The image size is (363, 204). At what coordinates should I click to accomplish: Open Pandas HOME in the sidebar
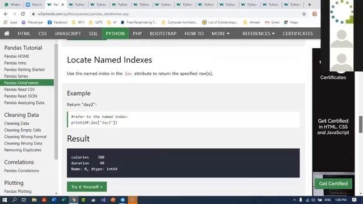coord(16,56)
